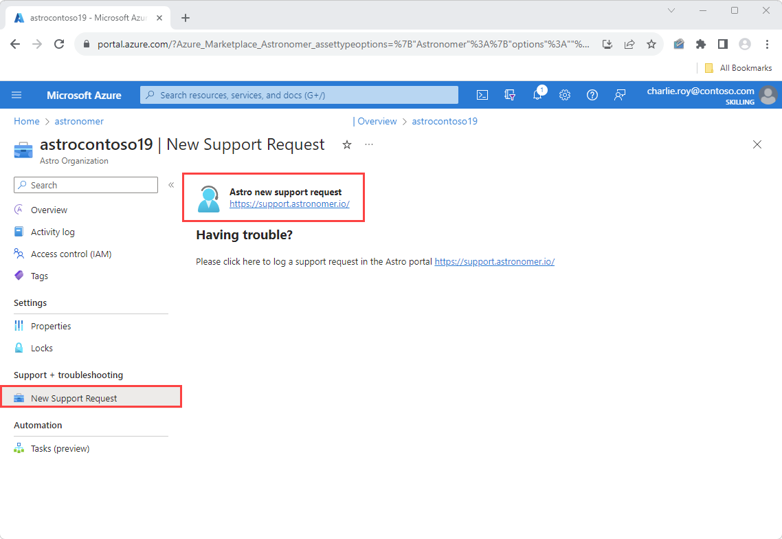Viewport: 782px width, 539px height.
Task: Close the astrocontoso19 browser tab
Action: click(x=159, y=18)
